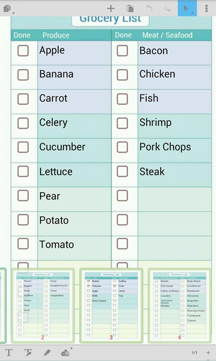The height and width of the screenshot is (361, 216).
Task: Select template thumbnail number 3
Action: [111, 305]
